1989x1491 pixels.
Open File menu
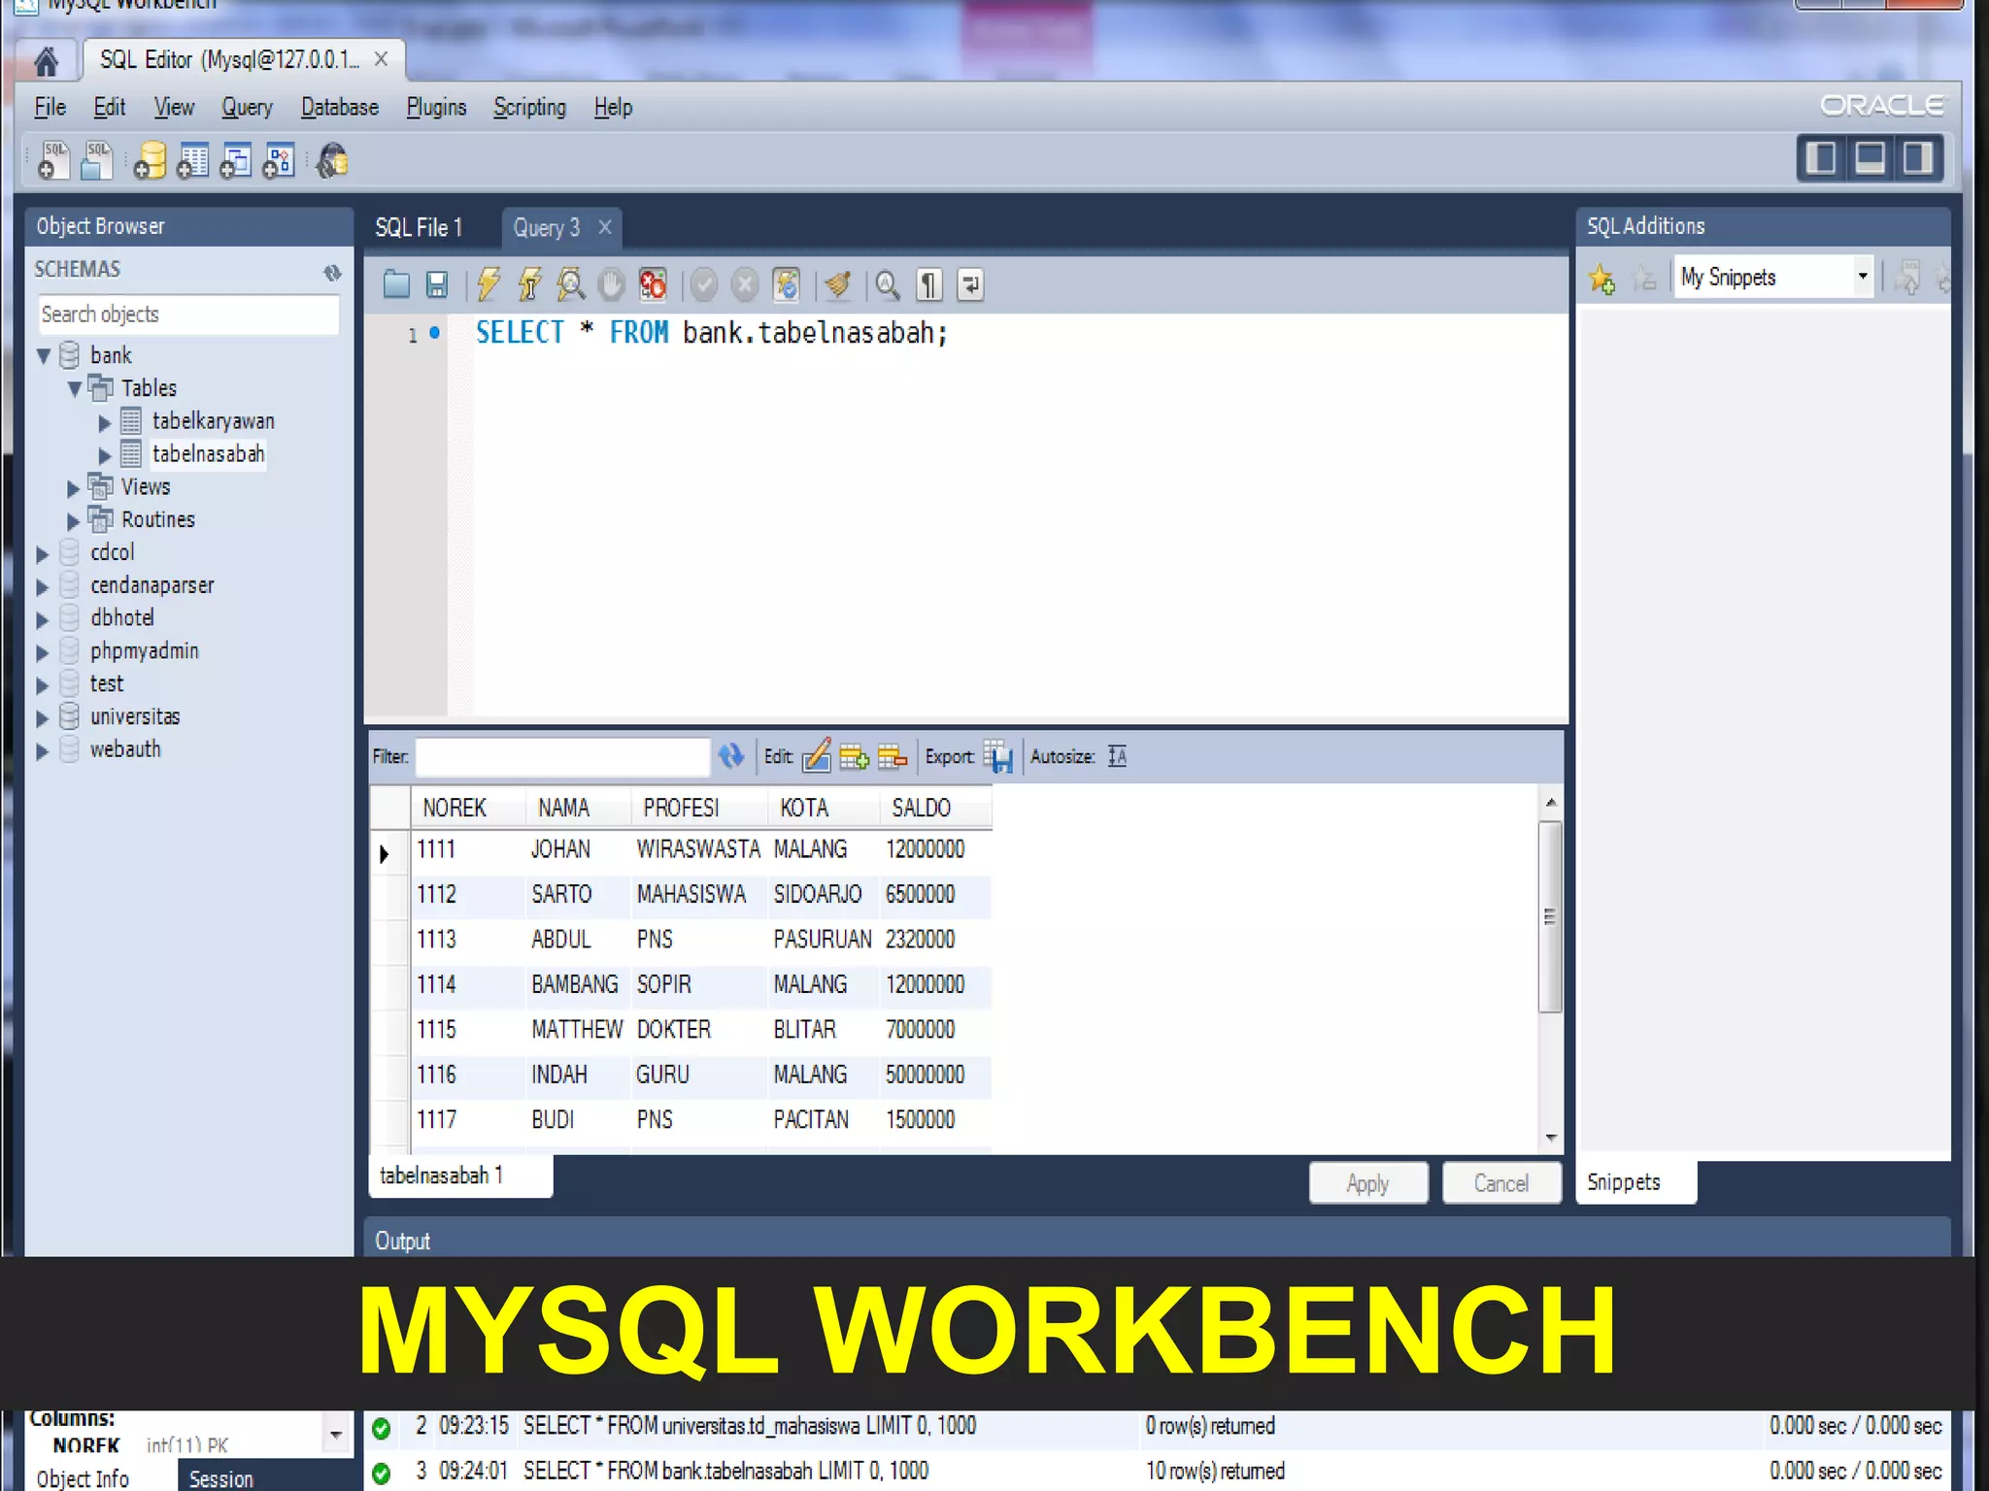tap(50, 107)
